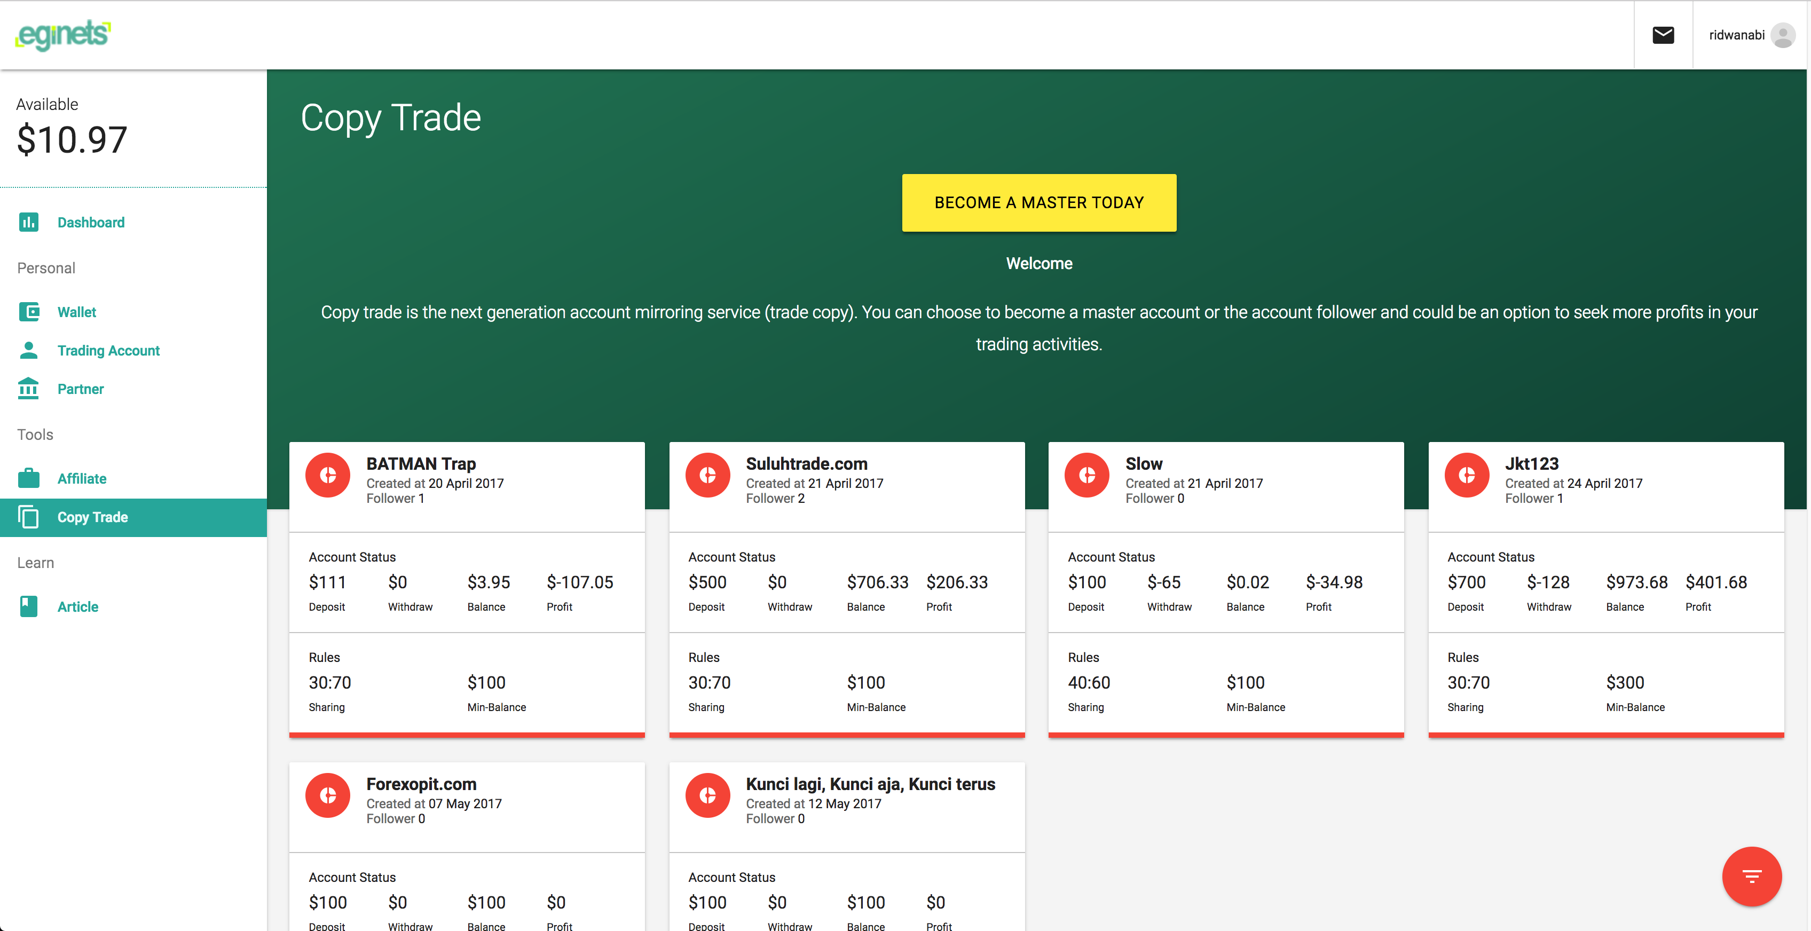Click the Article bookmark icon
Viewport: 1811px width, 931px height.
(29, 606)
